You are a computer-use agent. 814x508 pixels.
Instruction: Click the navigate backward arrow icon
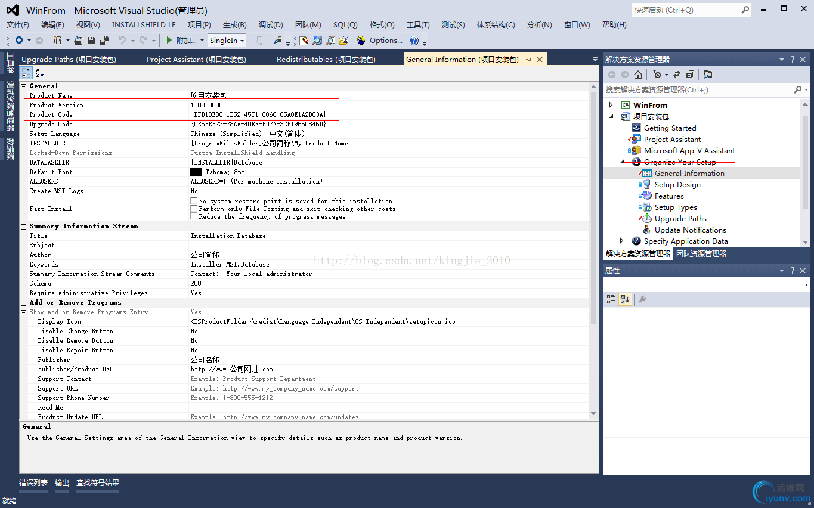click(x=19, y=40)
